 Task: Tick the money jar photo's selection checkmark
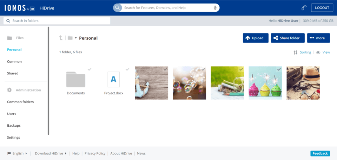(241, 69)
